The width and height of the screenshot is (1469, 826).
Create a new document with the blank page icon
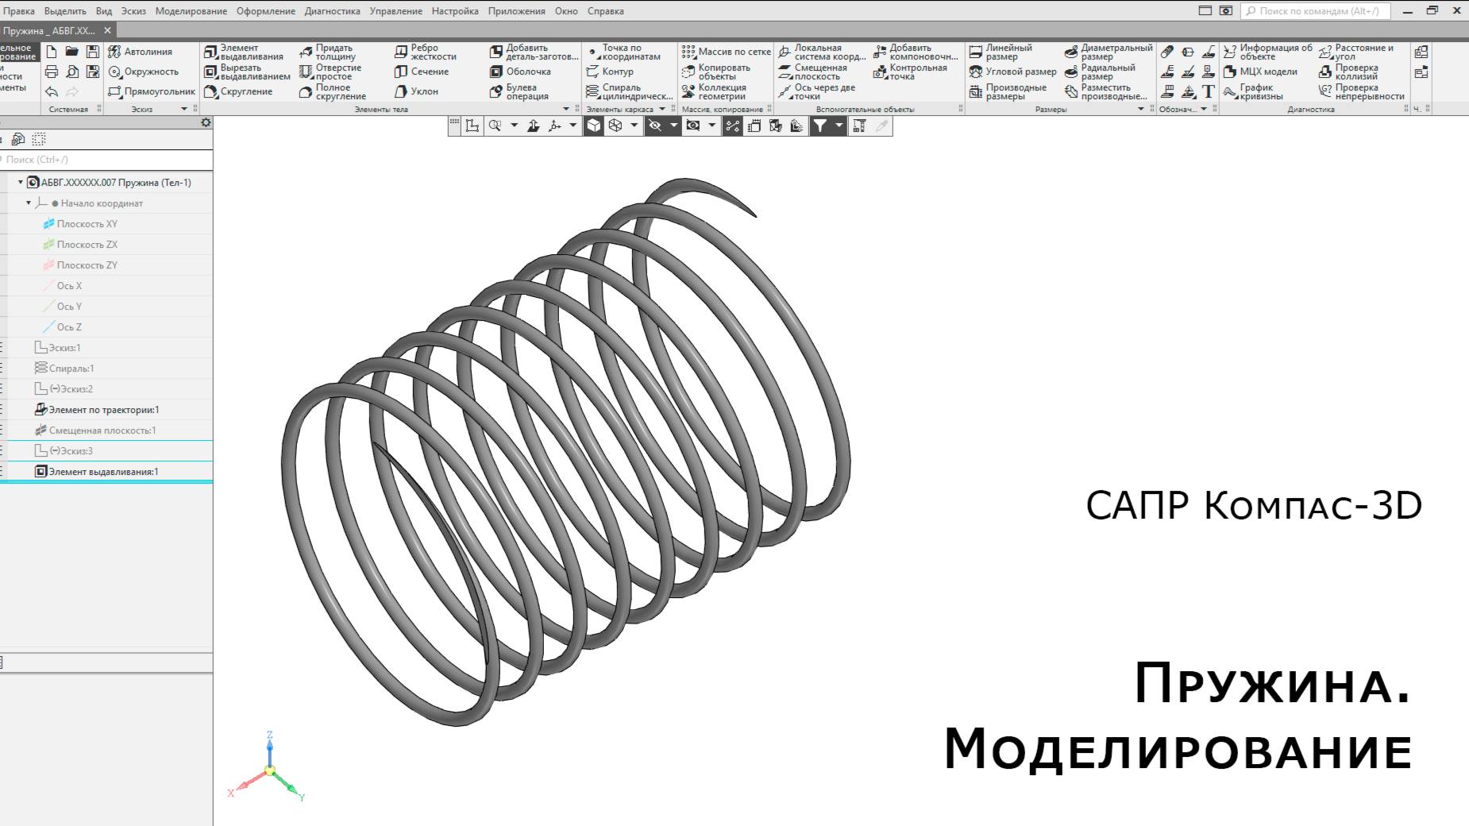tap(52, 52)
